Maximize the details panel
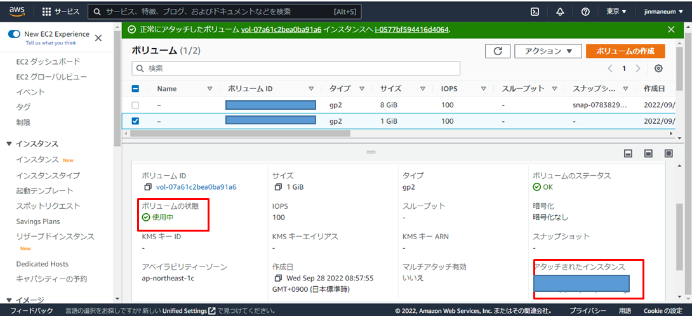The width and height of the screenshot is (692, 316). coord(669,153)
